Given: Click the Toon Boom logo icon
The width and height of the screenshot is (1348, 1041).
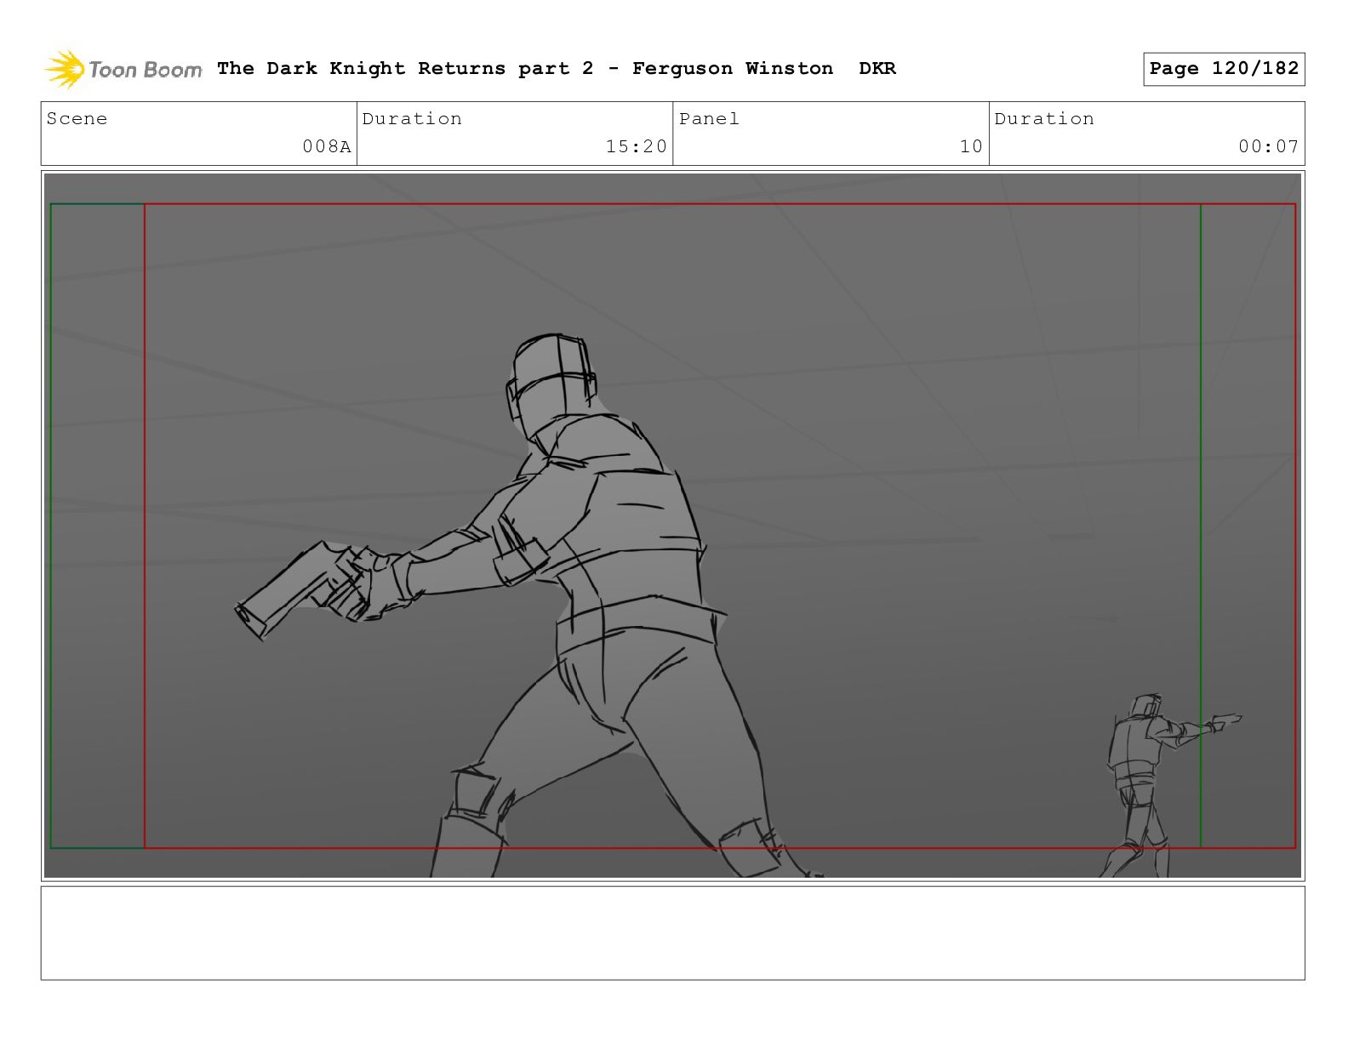Looking at the screenshot, I should [x=65, y=69].
